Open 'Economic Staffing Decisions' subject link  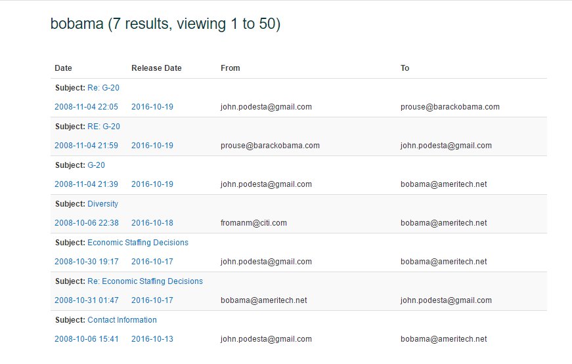click(138, 243)
